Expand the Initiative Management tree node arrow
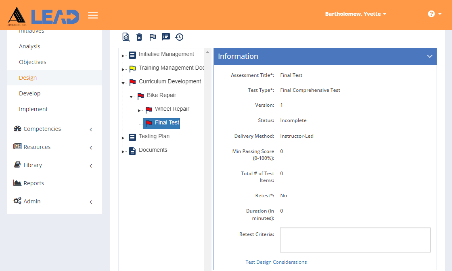Image resolution: width=452 pixels, height=271 pixels. coord(123,56)
